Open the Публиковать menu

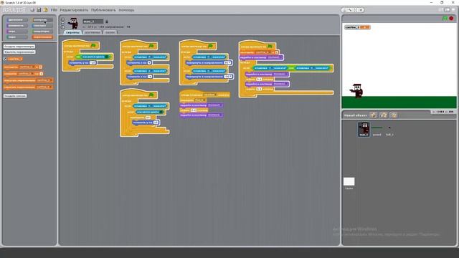(103, 10)
